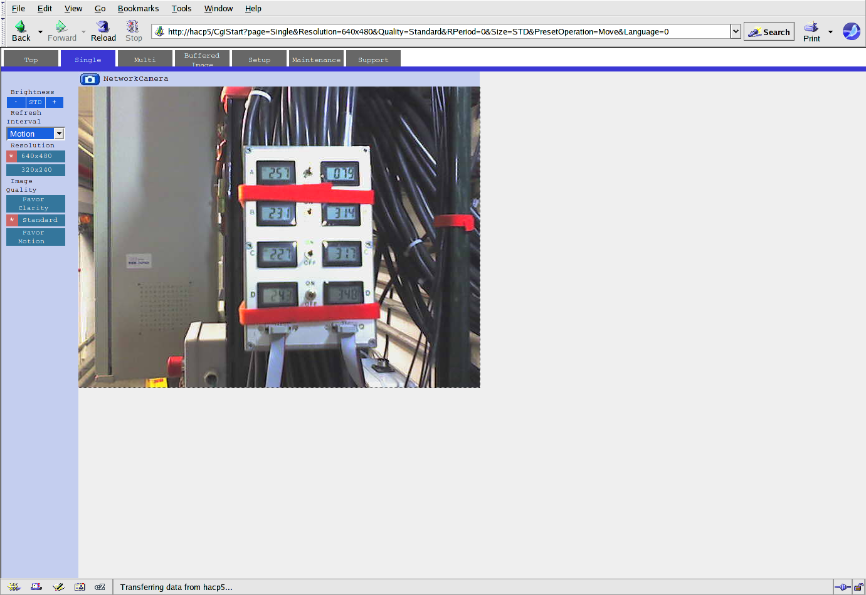The image size is (866, 595).
Task: Open the Edit menu
Action: coord(45,8)
